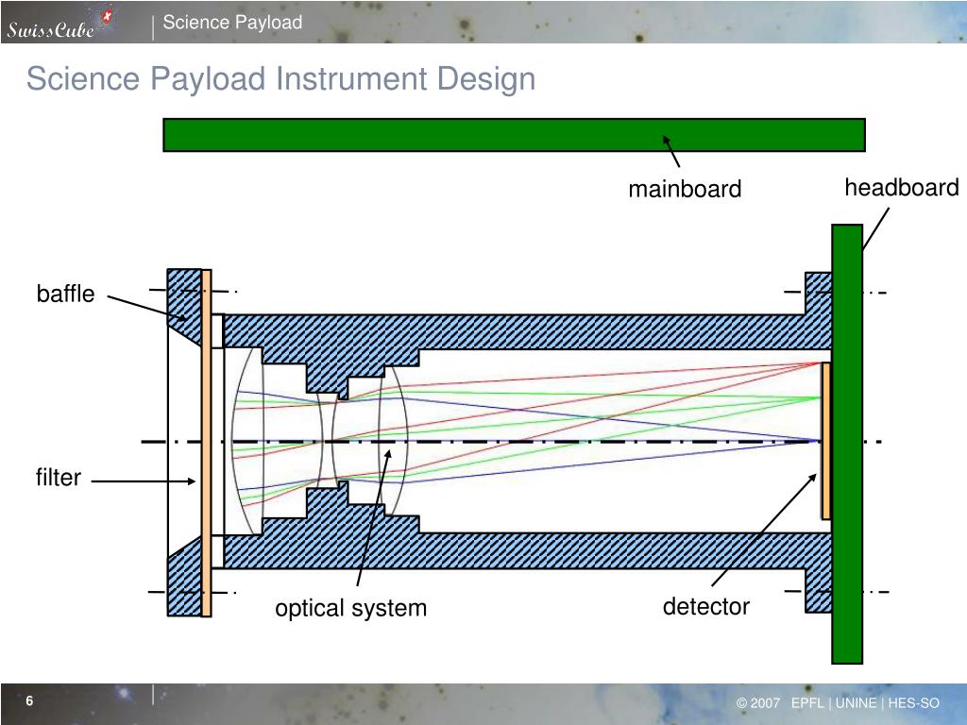Select the 'detector' label
The height and width of the screenshot is (725, 967).
coord(706,607)
